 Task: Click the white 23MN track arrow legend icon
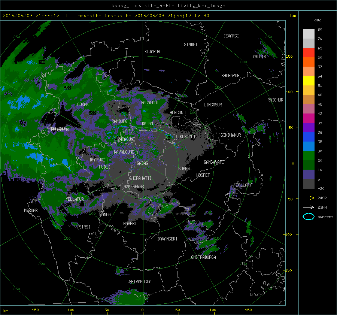tap(309, 207)
